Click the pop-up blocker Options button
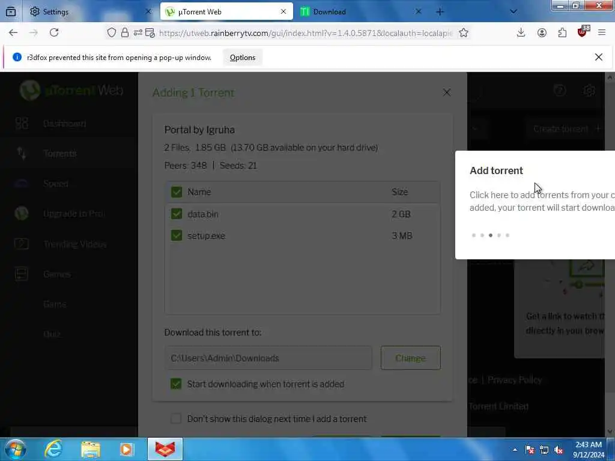 pos(243,58)
